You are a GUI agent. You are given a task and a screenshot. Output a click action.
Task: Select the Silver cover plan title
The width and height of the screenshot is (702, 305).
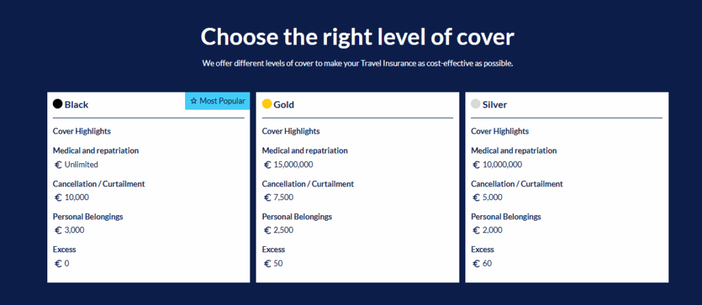tap(495, 105)
